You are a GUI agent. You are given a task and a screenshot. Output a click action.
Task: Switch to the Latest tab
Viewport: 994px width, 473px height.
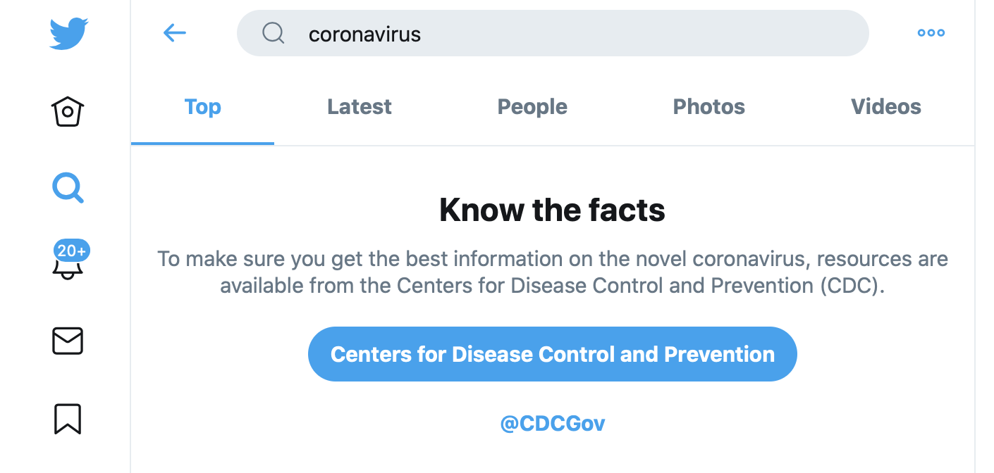tap(360, 107)
